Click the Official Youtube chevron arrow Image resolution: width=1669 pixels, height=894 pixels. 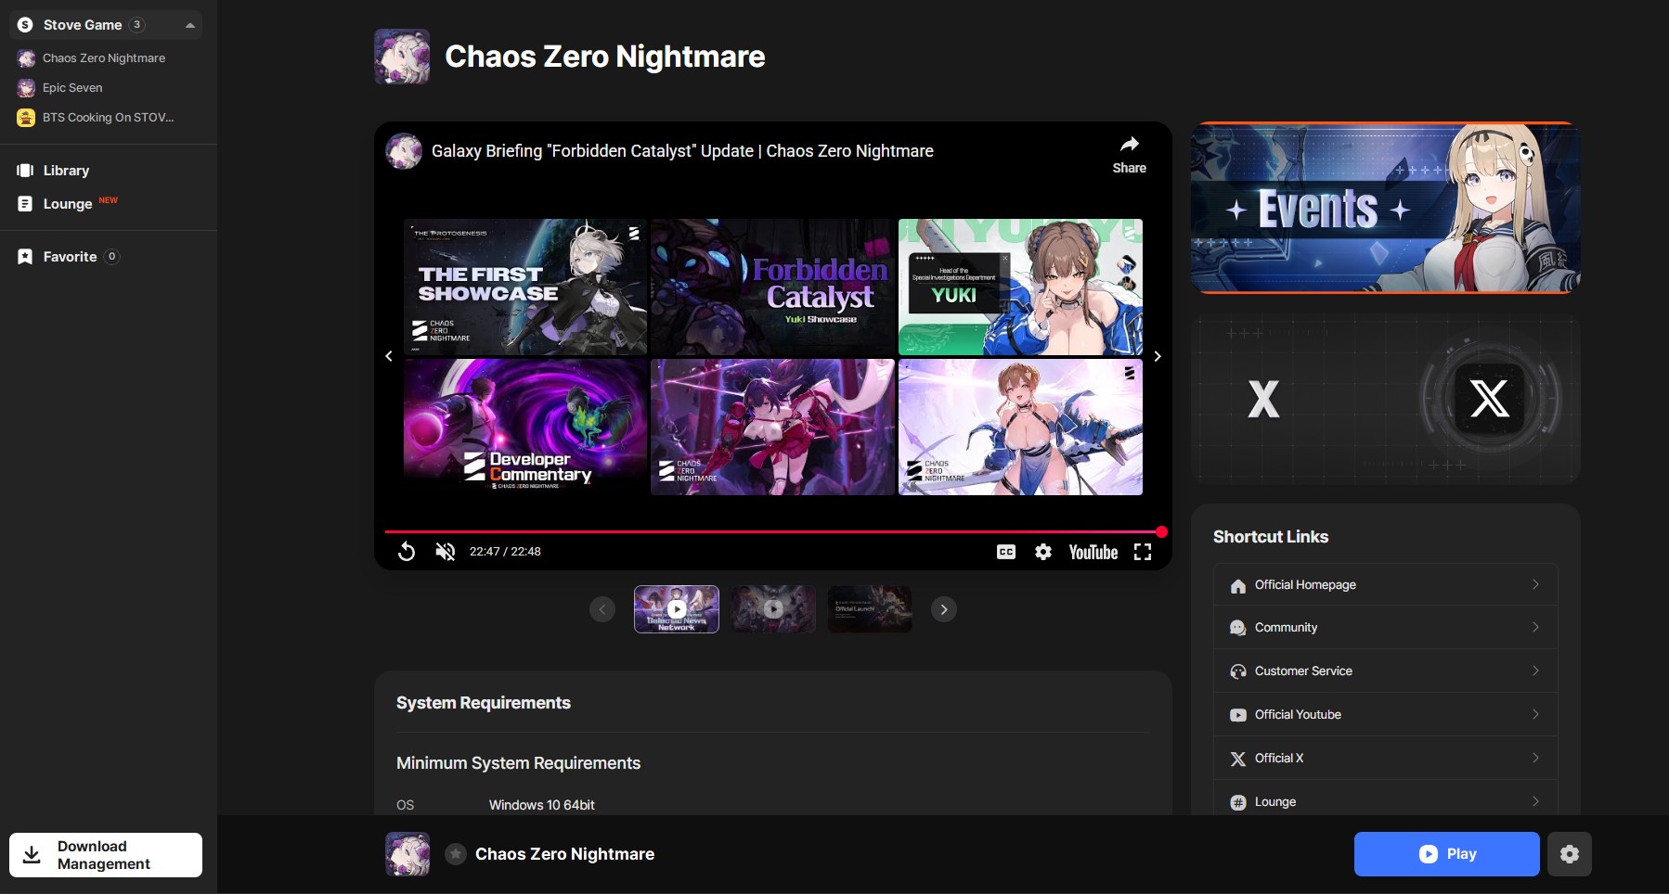pos(1535,714)
